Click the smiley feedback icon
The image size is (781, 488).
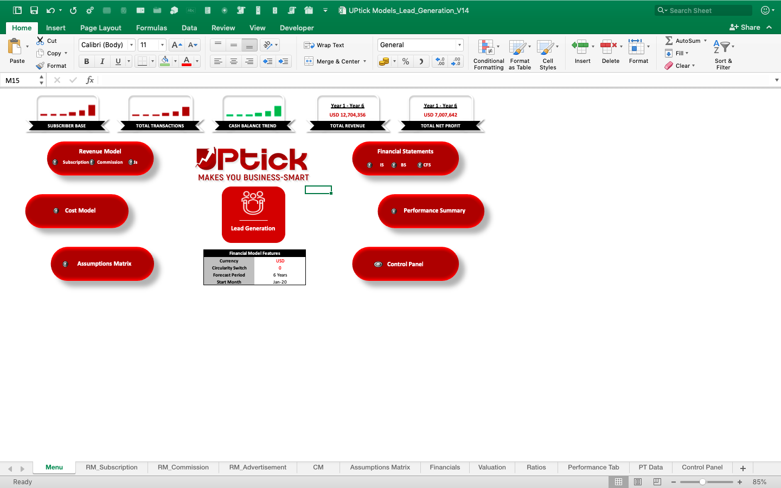pos(765,10)
